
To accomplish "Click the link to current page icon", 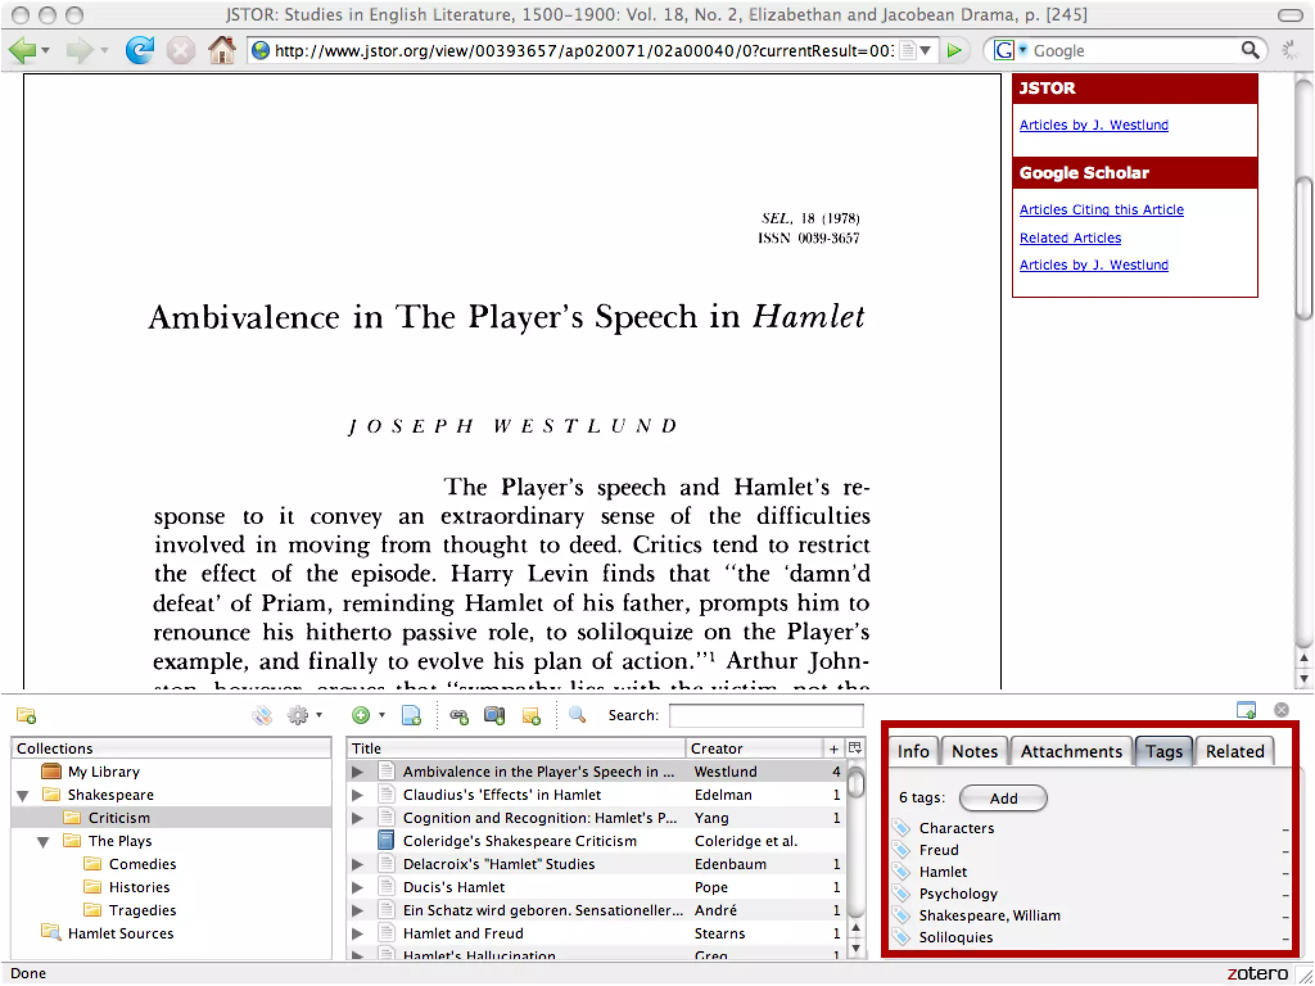I will click(458, 715).
